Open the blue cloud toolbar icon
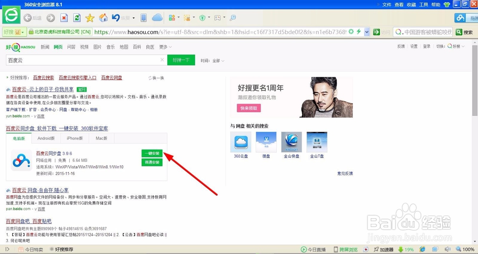The width and height of the screenshot is (478, 254). point(157,18)
